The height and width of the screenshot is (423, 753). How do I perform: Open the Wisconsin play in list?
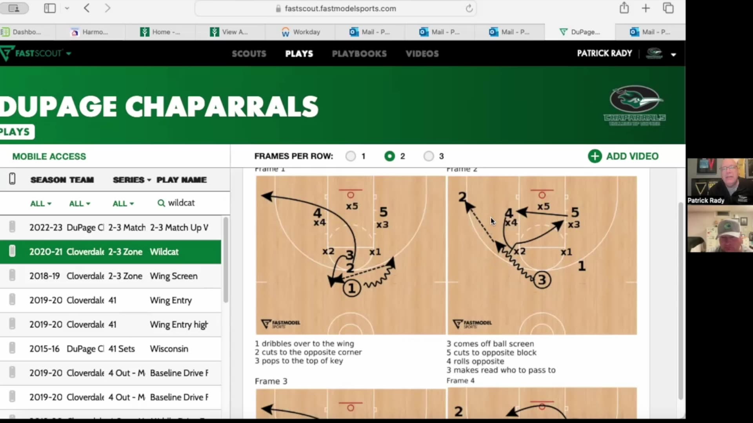(169, 349)
